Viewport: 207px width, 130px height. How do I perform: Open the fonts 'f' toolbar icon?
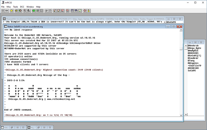pos(29,11)
